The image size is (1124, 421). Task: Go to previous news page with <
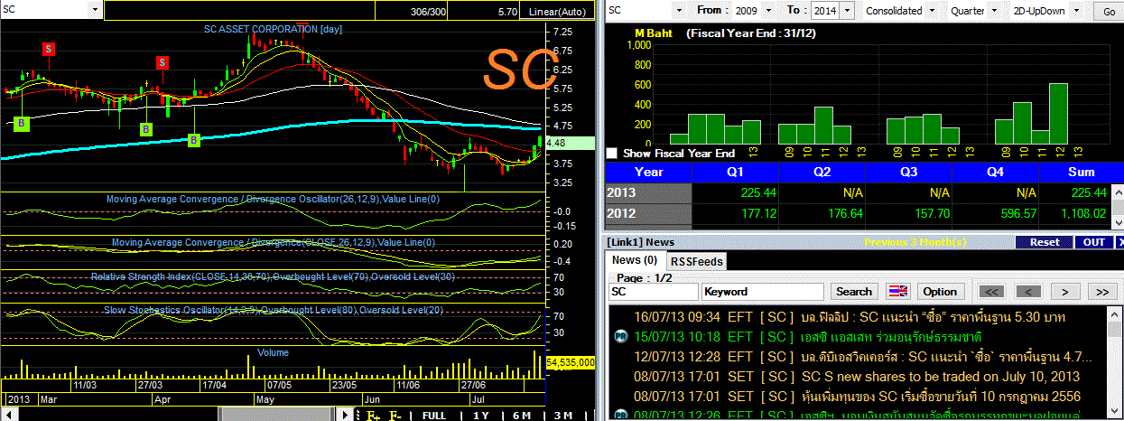click(1027, 292)
